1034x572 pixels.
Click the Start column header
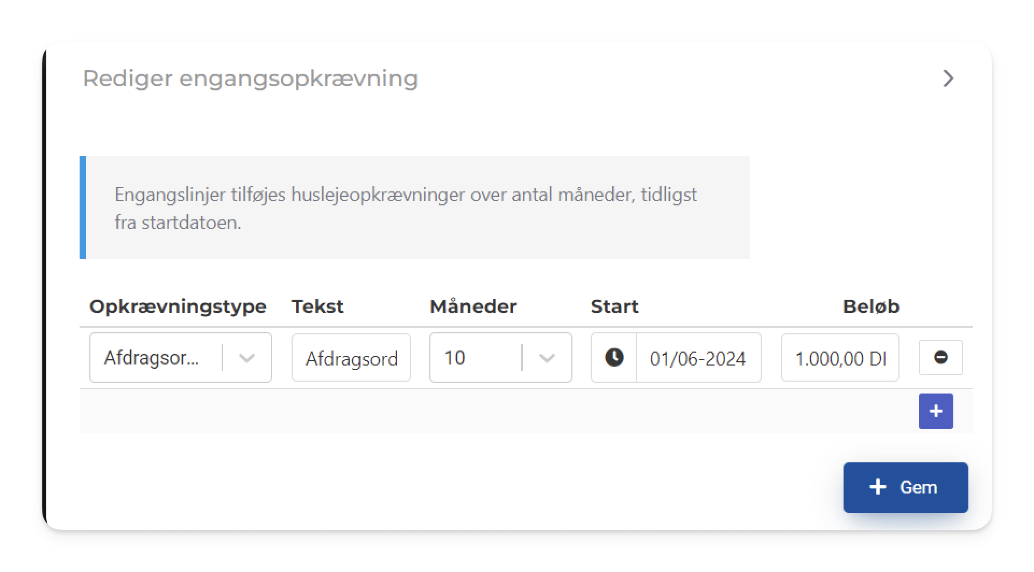(x=614, y=306)
